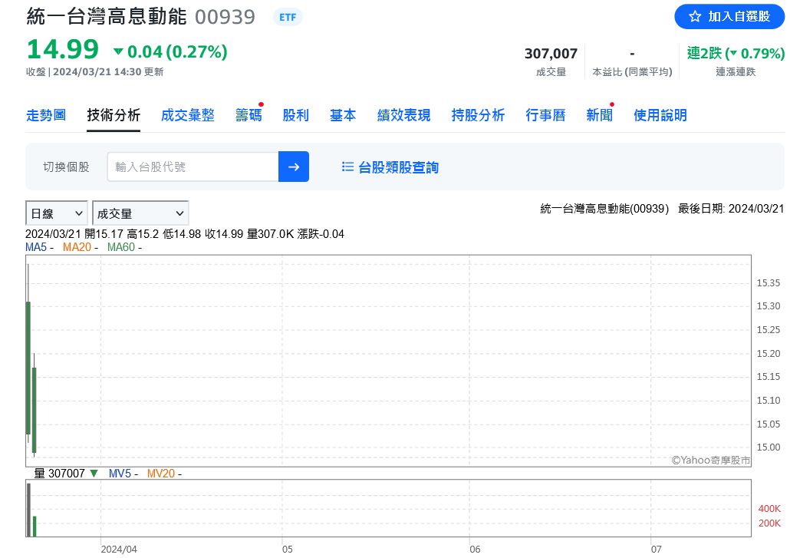Image resolution: width=790 pixels, height=558 pixels.
Task: Click the 14.99 closing price
Action: (62, 49)
